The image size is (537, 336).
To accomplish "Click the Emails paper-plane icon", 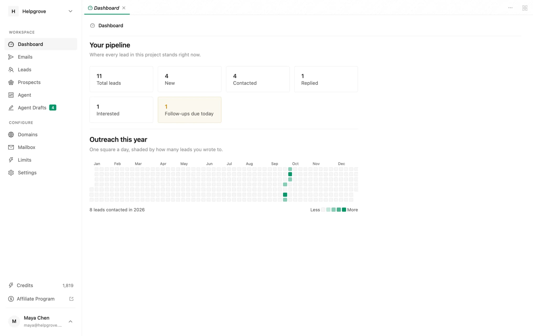I will [x=11, y=57].
